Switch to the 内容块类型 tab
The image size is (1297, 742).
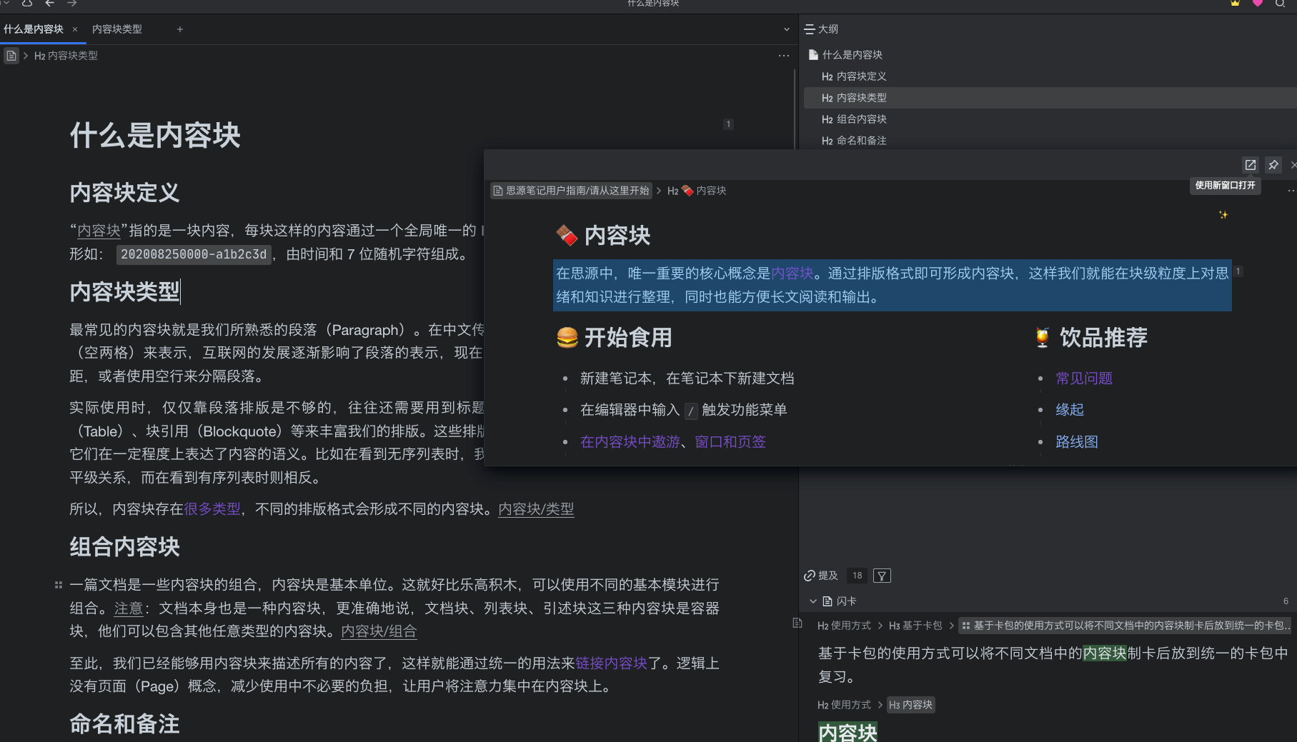(117, 29)
